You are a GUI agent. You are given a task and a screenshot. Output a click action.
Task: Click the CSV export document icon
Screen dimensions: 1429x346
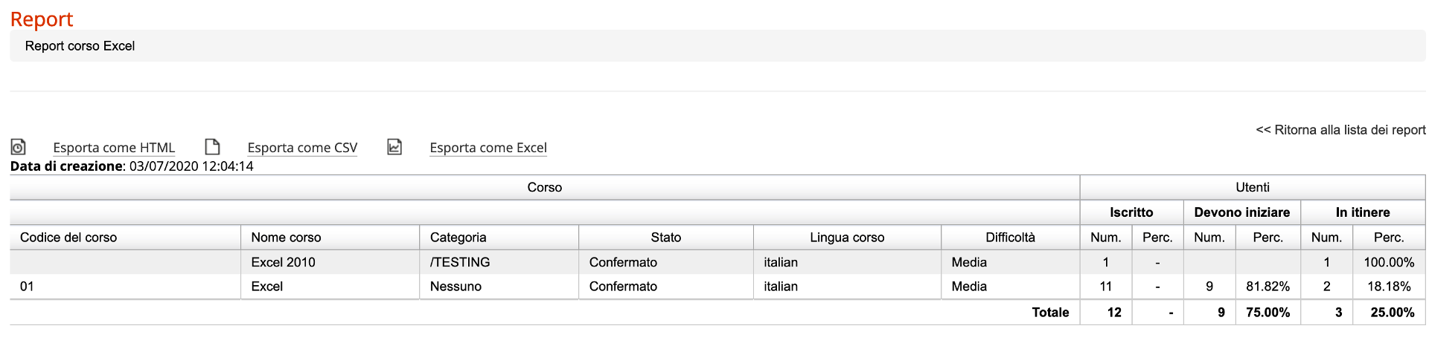pyautogui.click(x=213, y=146)
